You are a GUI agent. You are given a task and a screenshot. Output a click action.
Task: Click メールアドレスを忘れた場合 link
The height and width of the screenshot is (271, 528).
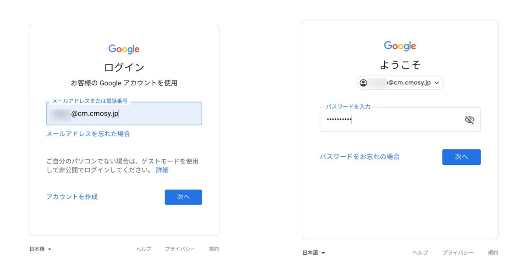88,133
